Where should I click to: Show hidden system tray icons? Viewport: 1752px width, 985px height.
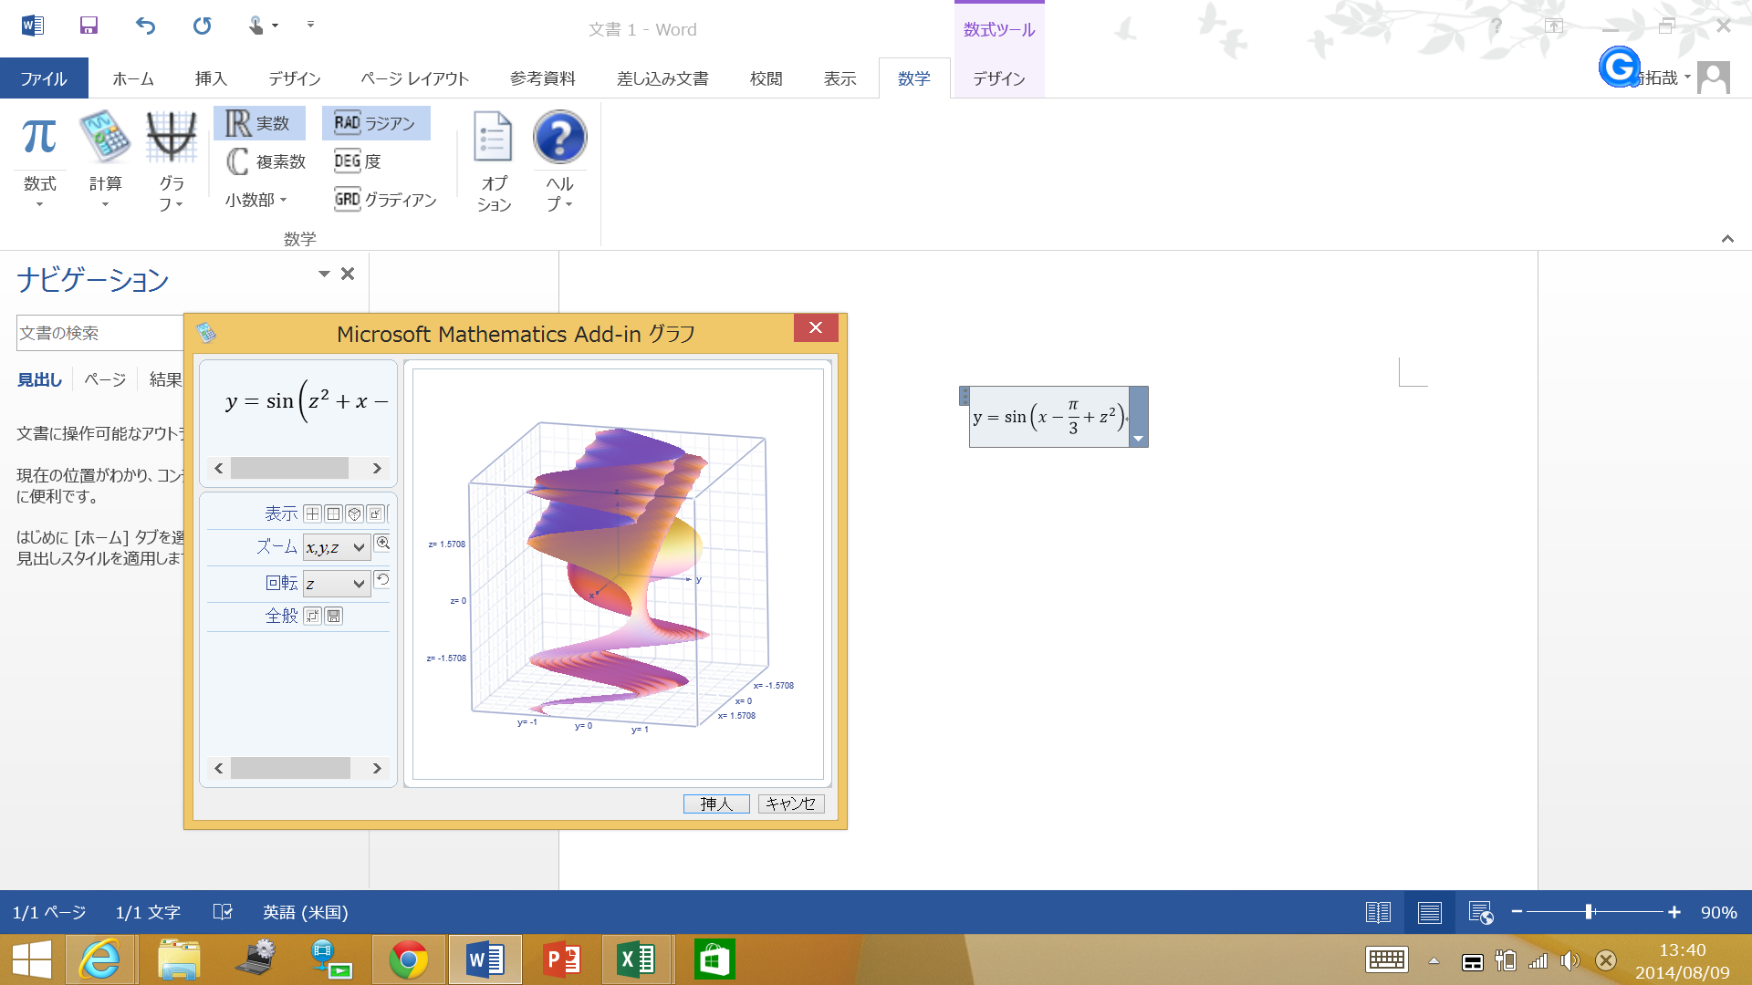(1434, 960)
